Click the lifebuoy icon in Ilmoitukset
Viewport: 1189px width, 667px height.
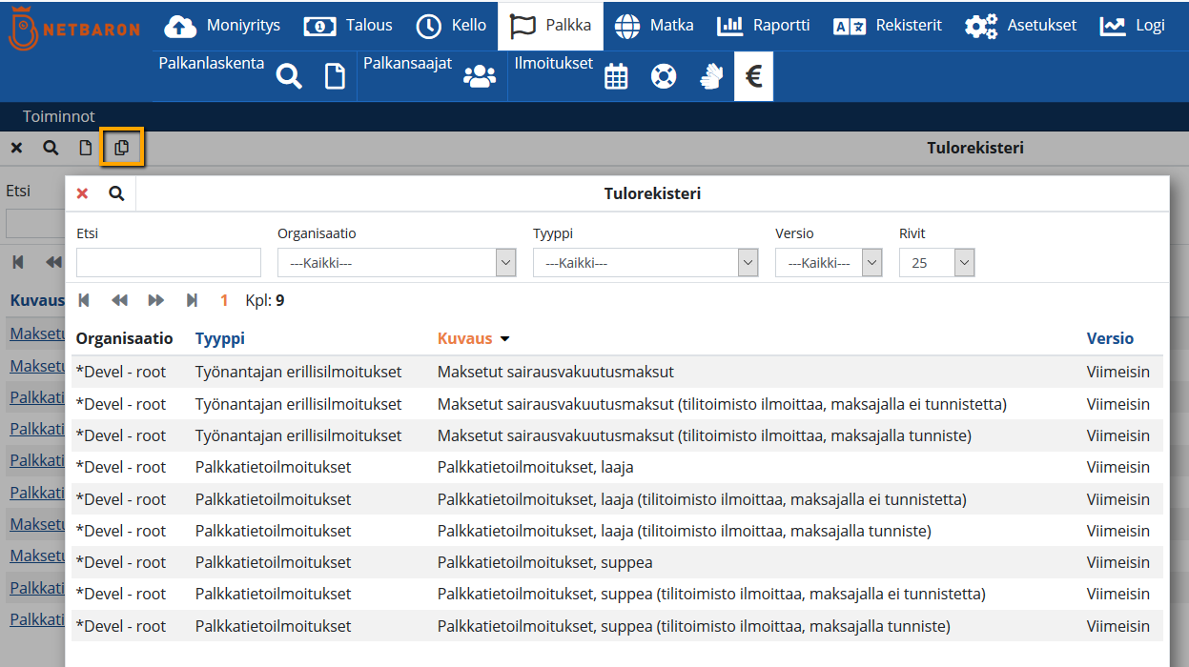tap(664, 76)
